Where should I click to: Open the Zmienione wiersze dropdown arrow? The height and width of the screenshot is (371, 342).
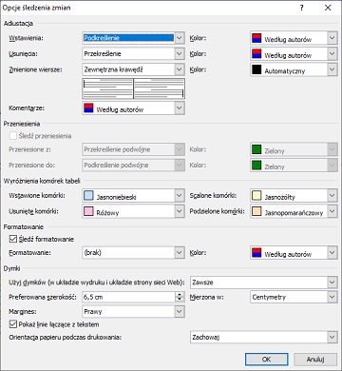tap(180, 69)
